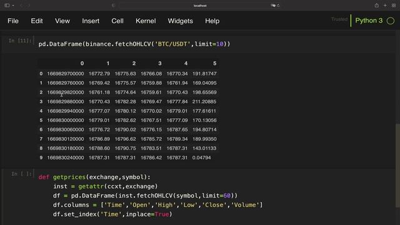This screenshot has height=225, width=400.
Task: Click column header 1 in the output table
Action: [108, 63]
